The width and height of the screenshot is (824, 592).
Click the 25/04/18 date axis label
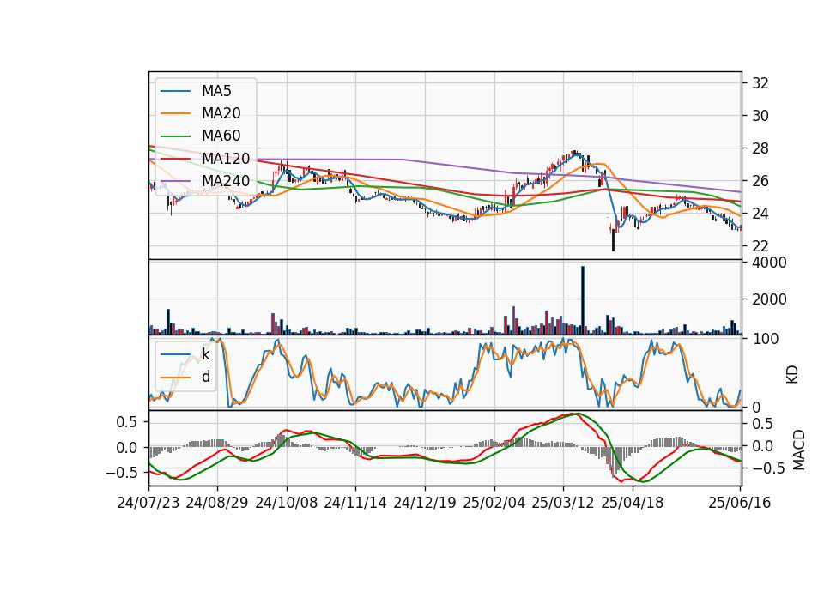633,503
